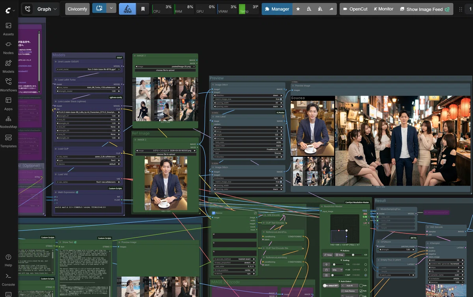Check the Auto checkbox beside Auto-fit

(361, 286)
